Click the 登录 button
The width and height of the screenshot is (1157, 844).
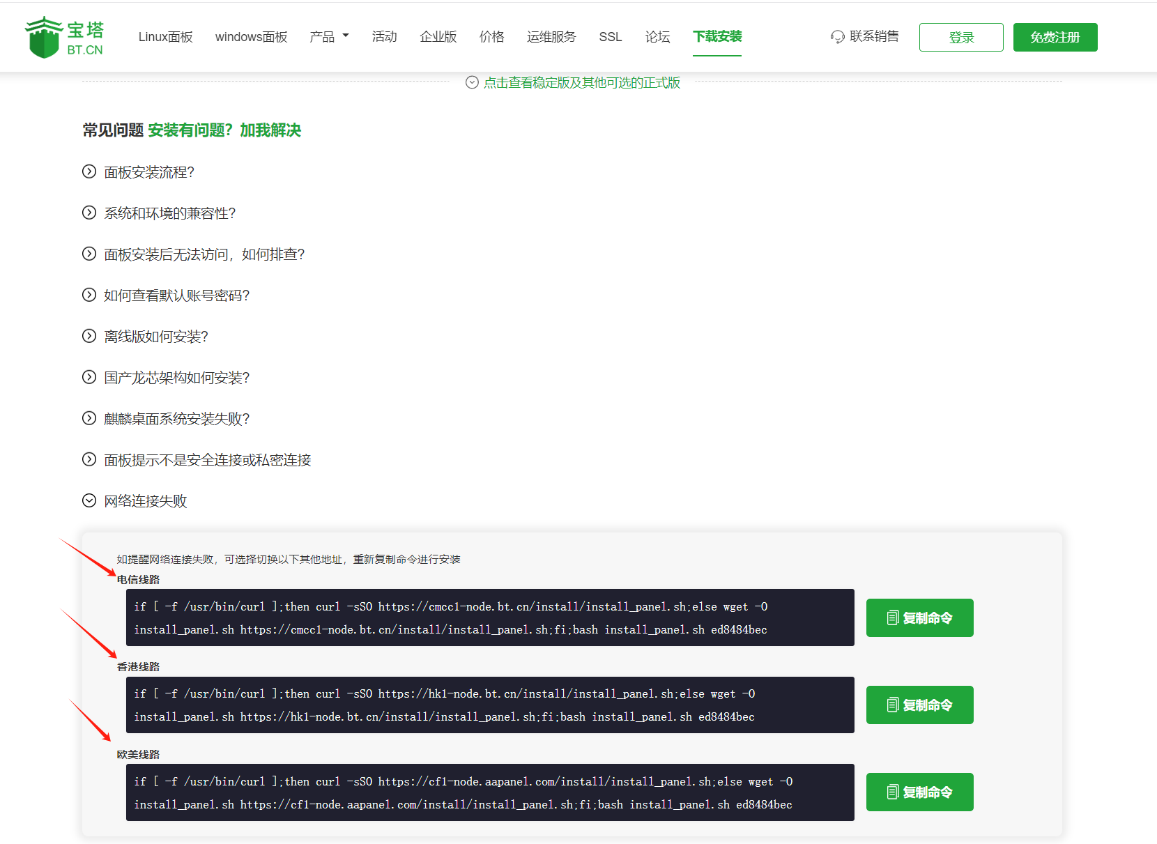coord(961,38)
